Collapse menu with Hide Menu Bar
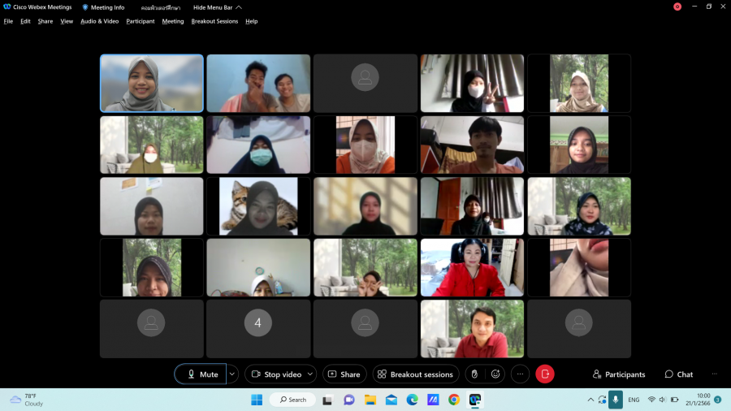 tap(211, 7)
